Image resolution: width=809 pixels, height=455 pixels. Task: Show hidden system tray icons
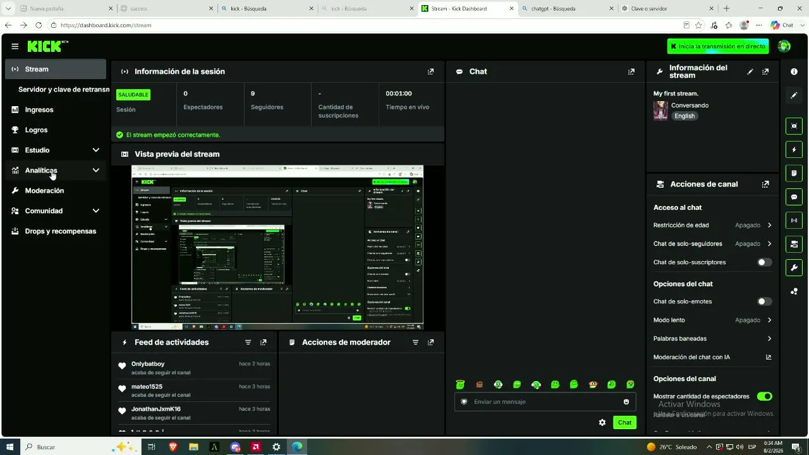point(709,447)
